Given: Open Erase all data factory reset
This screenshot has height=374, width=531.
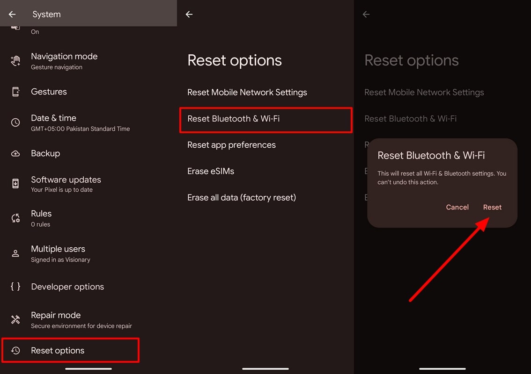Looking at the screenshot, I should 242,197.
